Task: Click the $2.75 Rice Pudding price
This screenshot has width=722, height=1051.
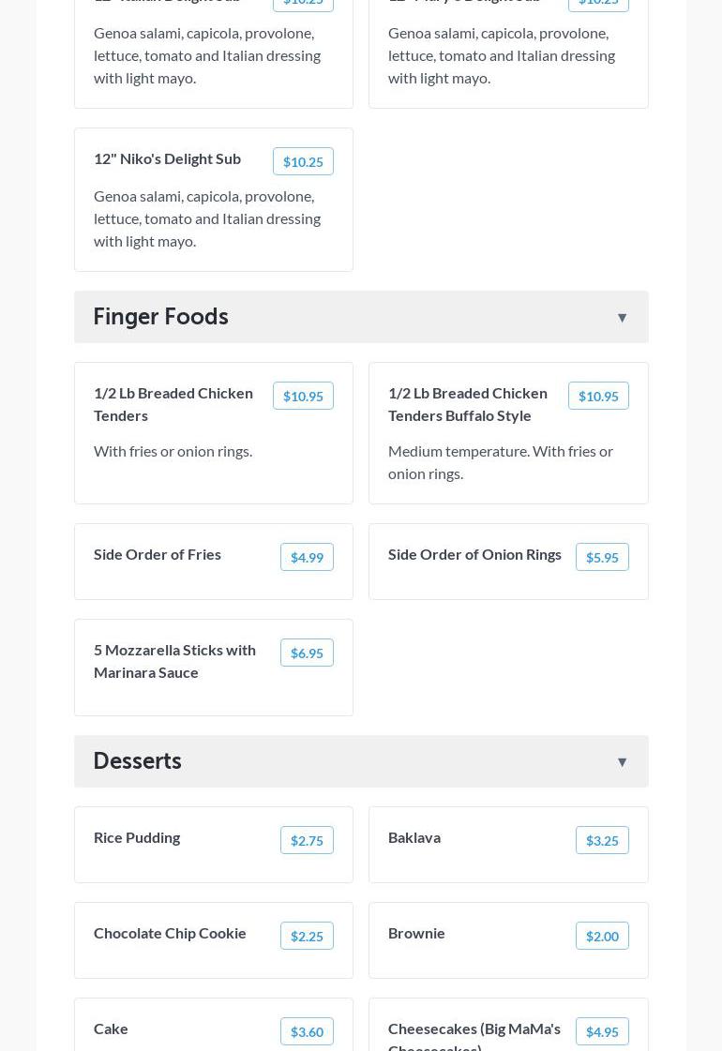Action: click(307, 841)
